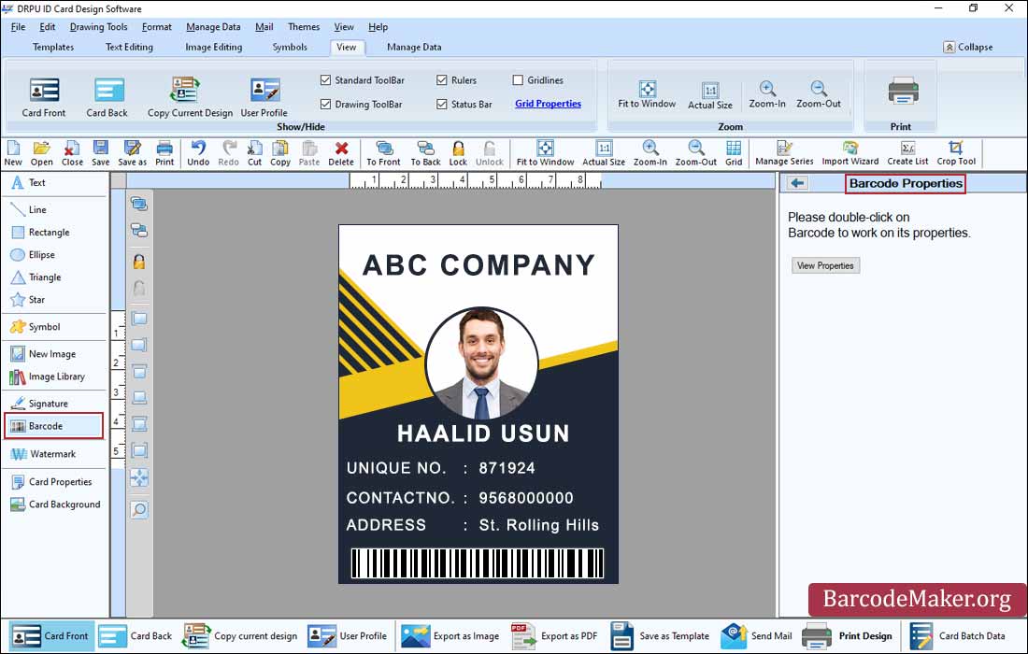Switch to the Templates tab
Image resolution: width=1028 pixels, height=654 pixels.
coord(53,48)
